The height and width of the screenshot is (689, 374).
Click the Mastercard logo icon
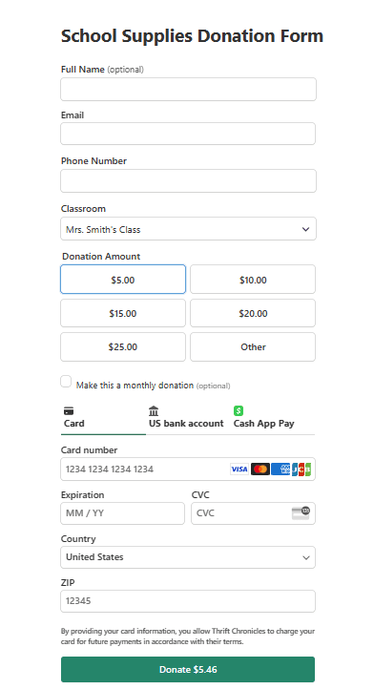tap(260, 470)
